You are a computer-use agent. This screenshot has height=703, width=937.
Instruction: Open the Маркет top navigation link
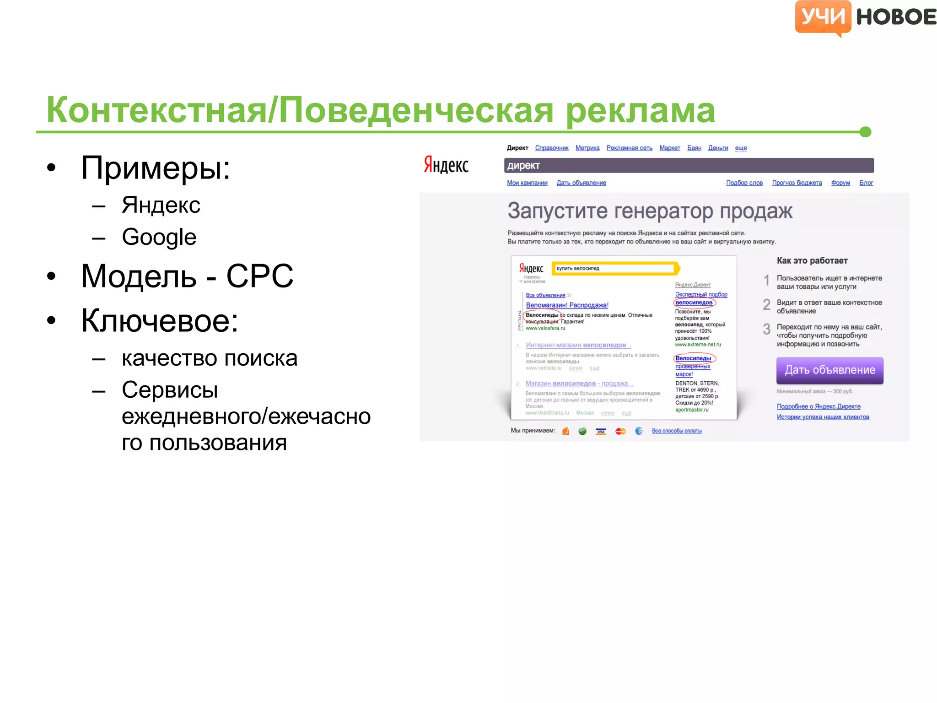click(670, 148)
